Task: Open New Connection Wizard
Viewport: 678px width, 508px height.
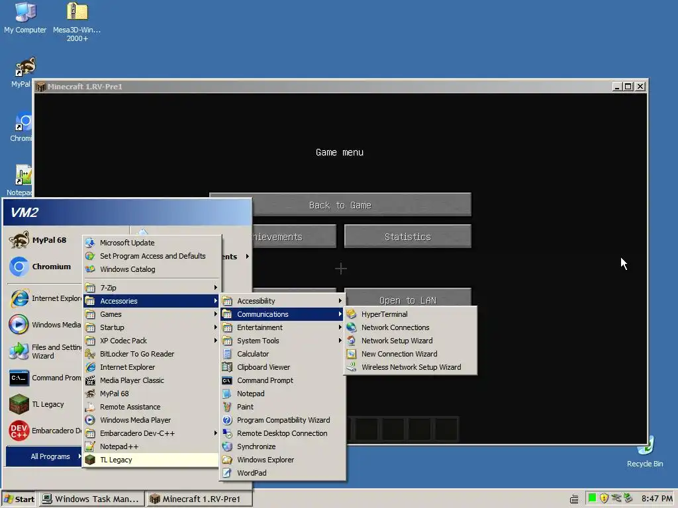Action: (411, 354)
